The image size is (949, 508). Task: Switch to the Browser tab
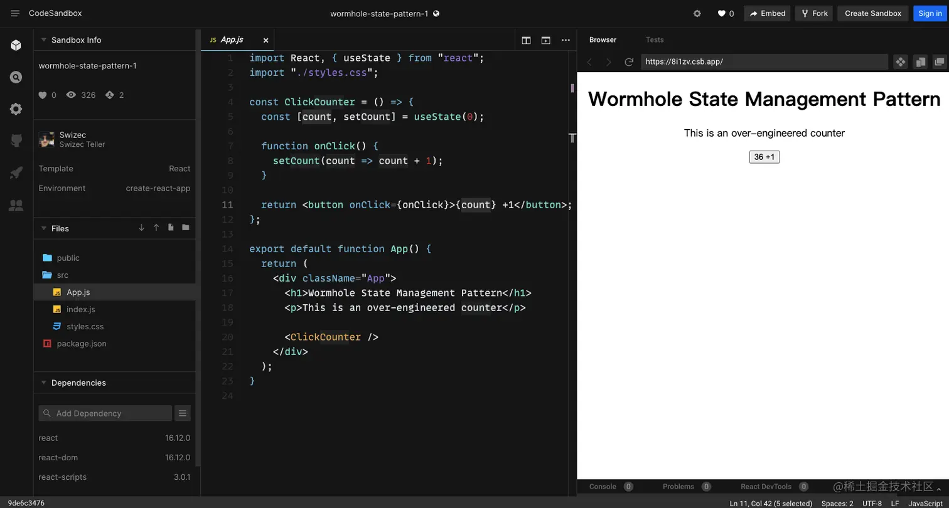[x=603, y=40]
